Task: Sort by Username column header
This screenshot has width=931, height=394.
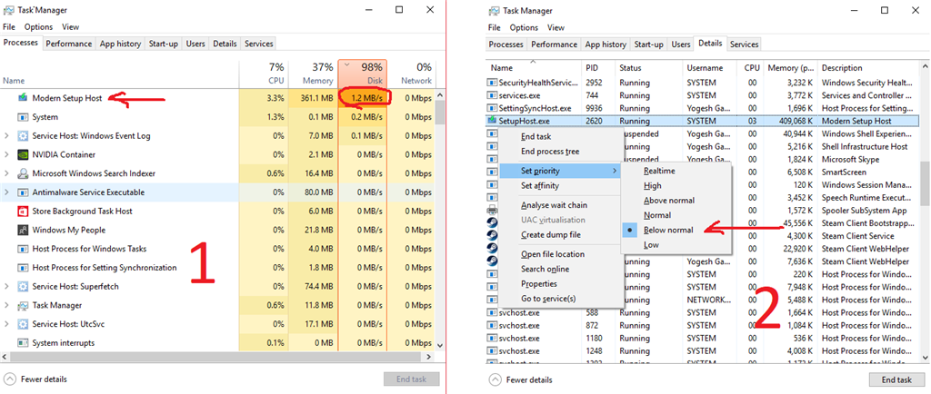Action: (709, 68)
